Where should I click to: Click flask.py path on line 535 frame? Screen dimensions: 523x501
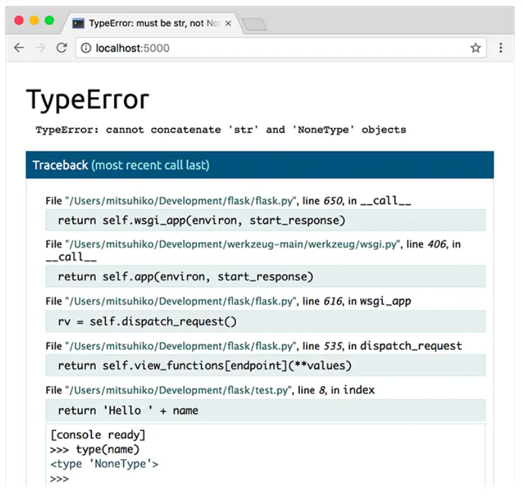(x=181, y=346)
